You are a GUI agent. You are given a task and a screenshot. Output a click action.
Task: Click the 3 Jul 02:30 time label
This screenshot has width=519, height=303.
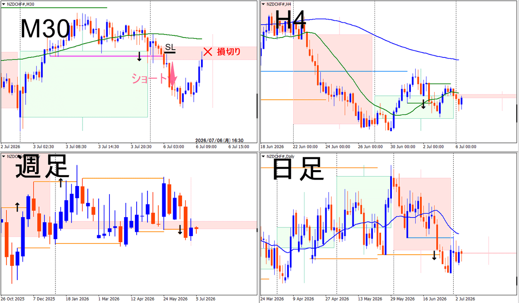pos(43,147)
